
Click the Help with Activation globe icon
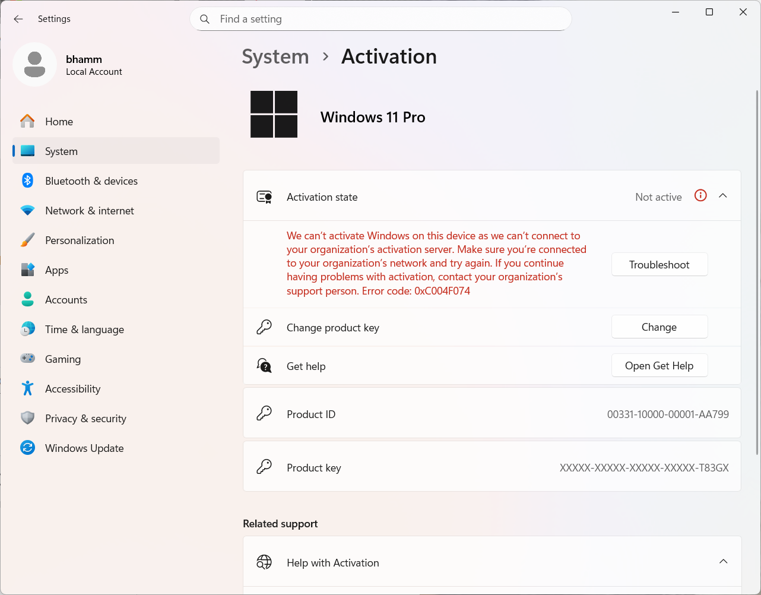pos(264,562)
